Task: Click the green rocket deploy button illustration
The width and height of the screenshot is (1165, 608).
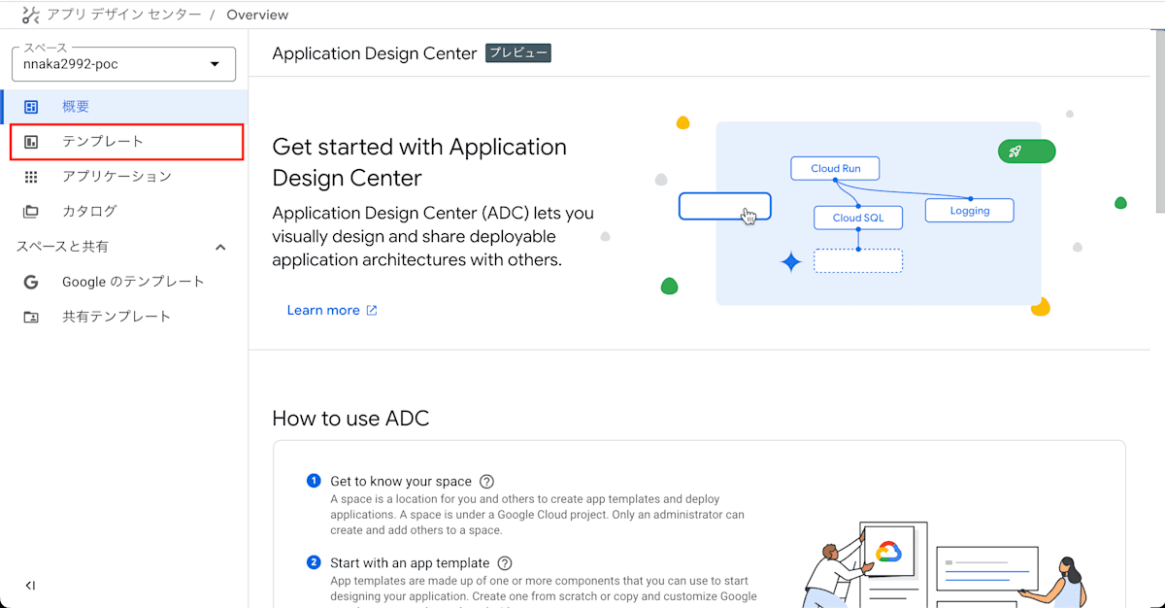Action: 1026,152
